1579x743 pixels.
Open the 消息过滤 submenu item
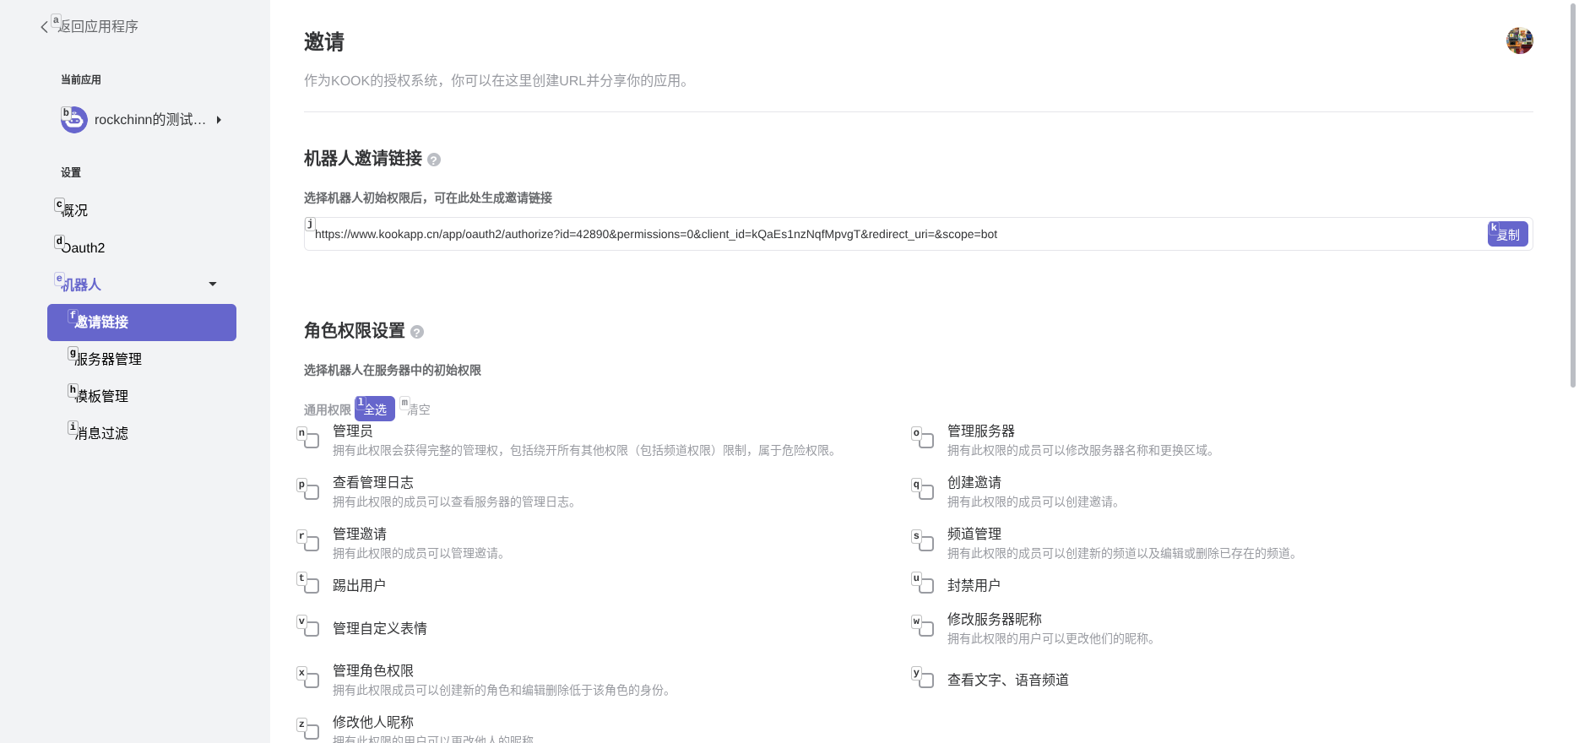pos(101,433)
